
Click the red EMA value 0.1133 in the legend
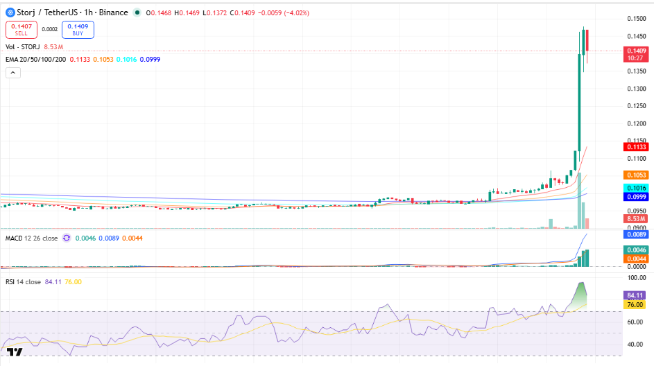click(x=80, y=59)
